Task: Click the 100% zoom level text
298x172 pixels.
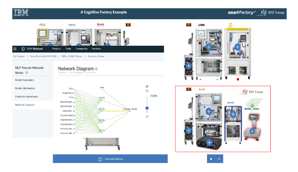Action: click(x=154, y=96)
